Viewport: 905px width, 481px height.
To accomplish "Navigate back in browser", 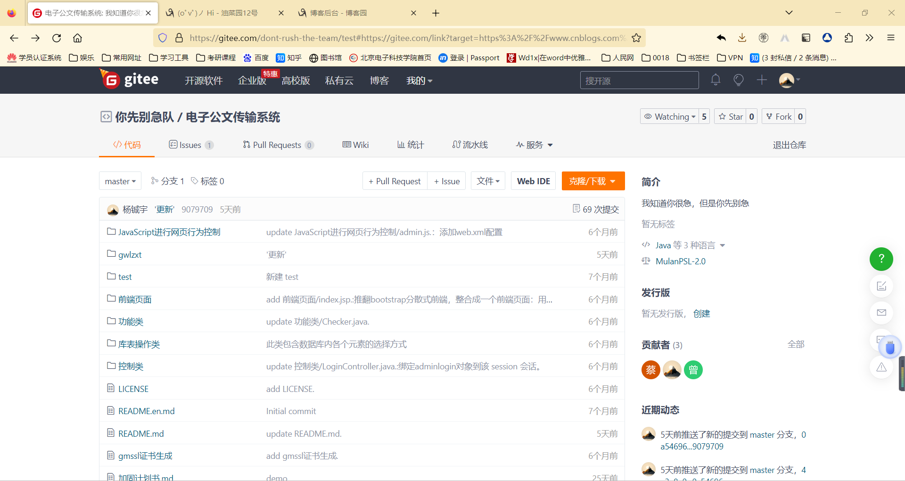I will point(14,38).
